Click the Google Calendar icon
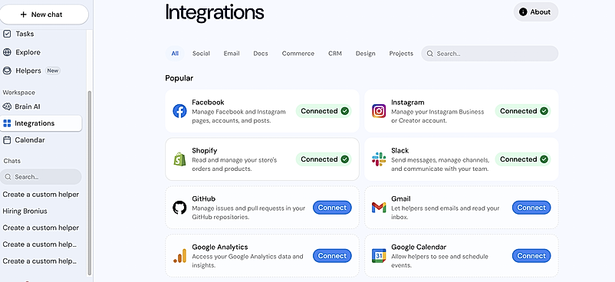 [x=379, y=256]
